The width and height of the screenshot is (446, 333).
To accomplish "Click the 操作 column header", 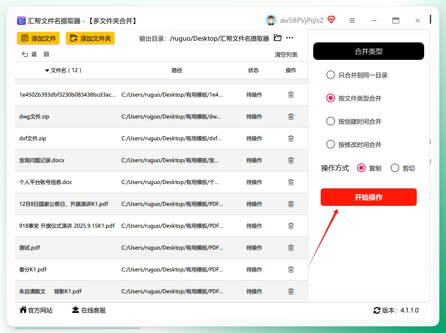I will click(290, 70).
